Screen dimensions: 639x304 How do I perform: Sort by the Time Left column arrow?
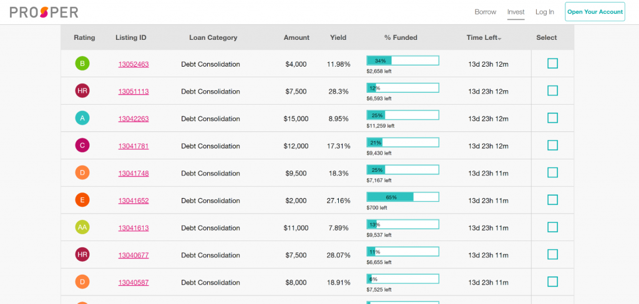tap(500, 39)
